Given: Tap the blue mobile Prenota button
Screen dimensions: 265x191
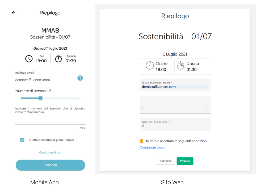Looking at the screenshot, I should point(50,165).
